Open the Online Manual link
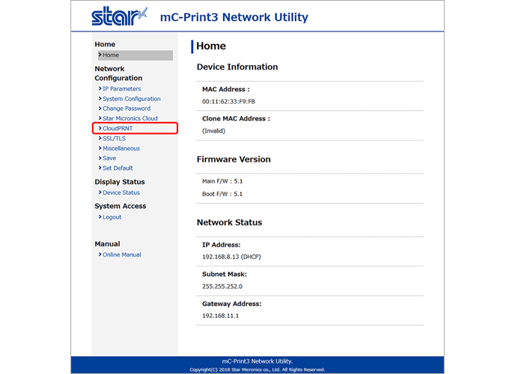The height and width of the screenshot is (374, 515). pyautogui.click(x=121, y=254)
